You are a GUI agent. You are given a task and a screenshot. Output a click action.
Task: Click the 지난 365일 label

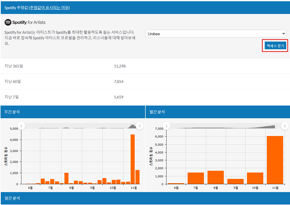[x=14, y=66]
